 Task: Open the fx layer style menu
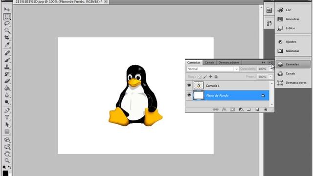pos(224,110)
